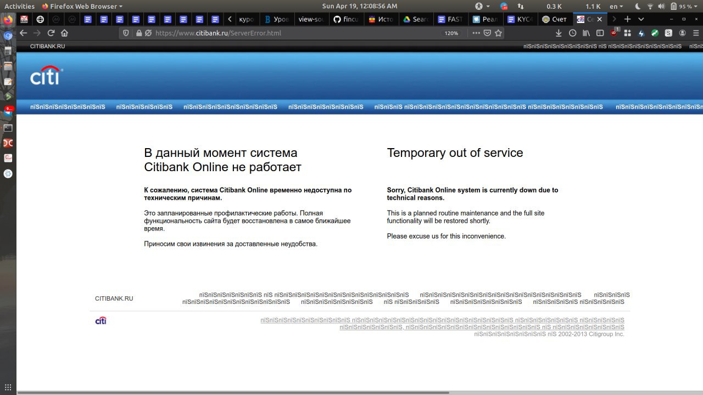
Task: Open Firefox hamburger application menu
Action: pyautogui.click(x=695, y=33)
